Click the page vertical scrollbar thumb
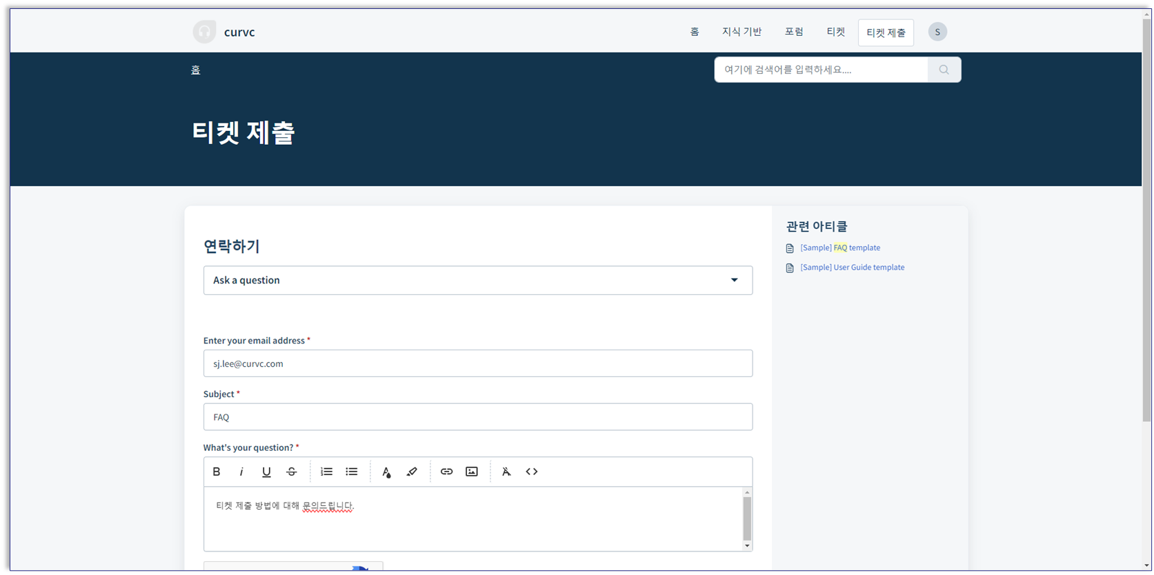Viewport: 1154px width, 575px height. coord(1146,221)
